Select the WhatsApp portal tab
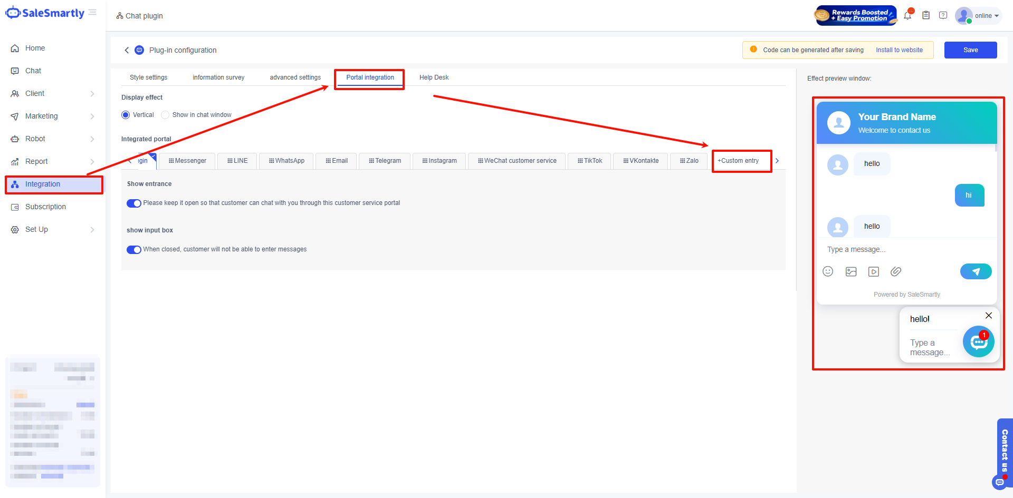The image size is (1013, 498). pos(286,161)
